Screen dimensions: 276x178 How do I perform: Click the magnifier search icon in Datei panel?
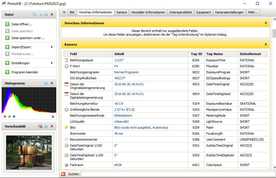[x=40, y=14]
